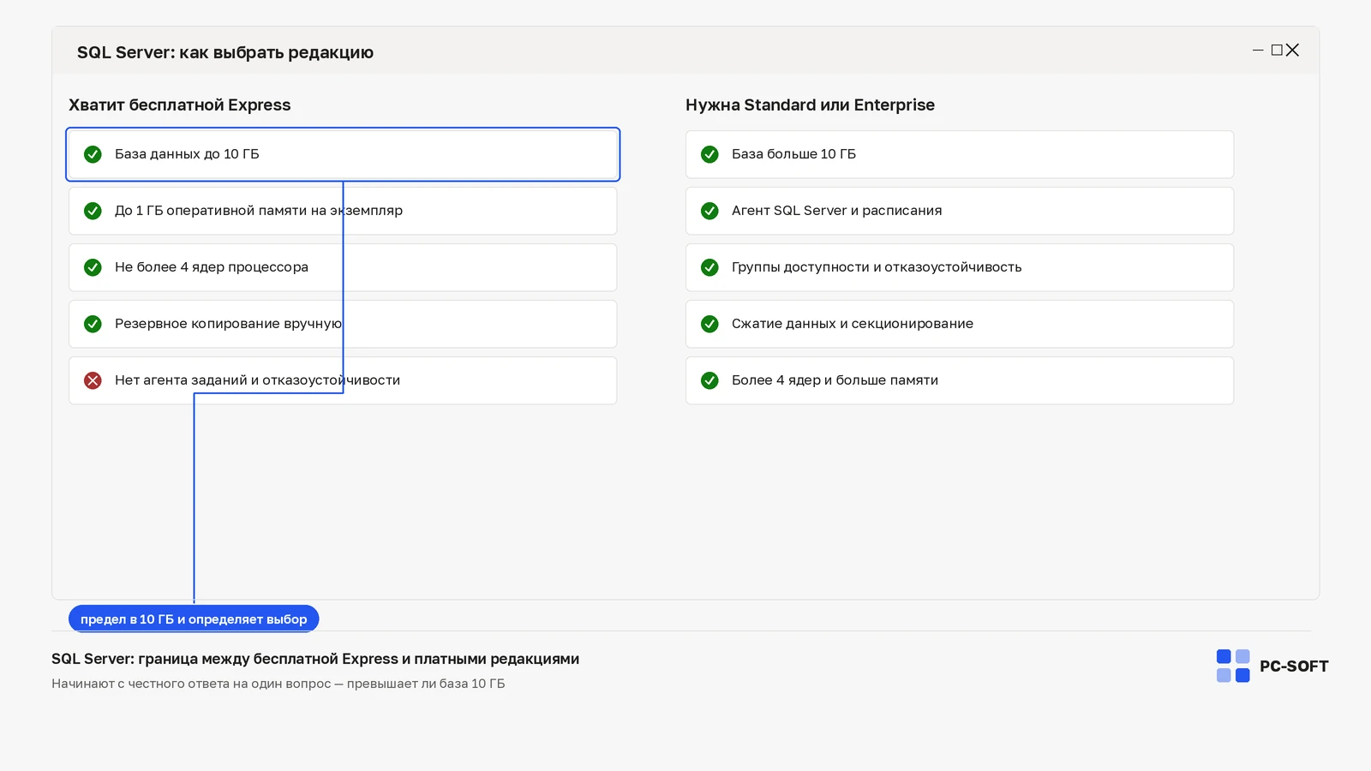Image resolution: width=1371 pixels, height=771 pixels.
Task: Select the "Резервное копирование вручную" text
Action: [x=229, y=324]
